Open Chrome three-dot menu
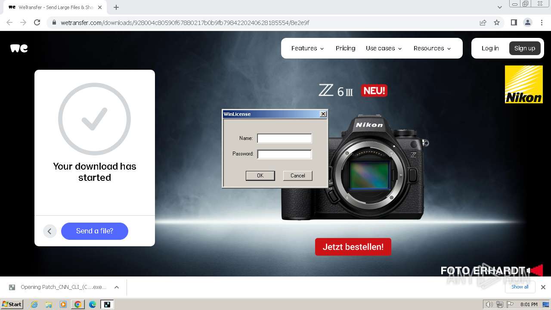Image resolution: width=551 pixels, height=310 pixels. pos(542,22)
